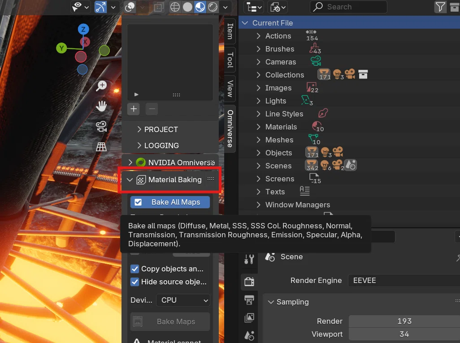Expand the Lights entry
Viewport: 460px width, 343px height.
pyautogui.click(x=258, y=101)
